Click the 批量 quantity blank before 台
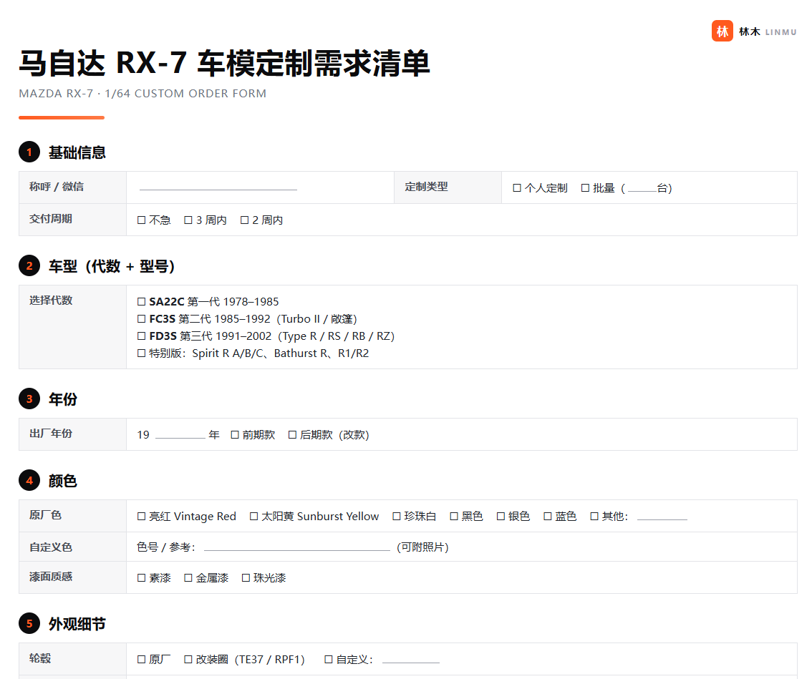The height and width of the screenshot is (679, 812). pos(642,188)
